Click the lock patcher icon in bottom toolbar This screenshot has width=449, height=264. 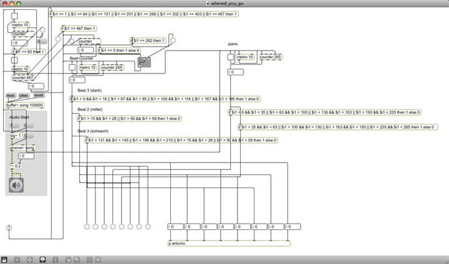click(4, 258)
